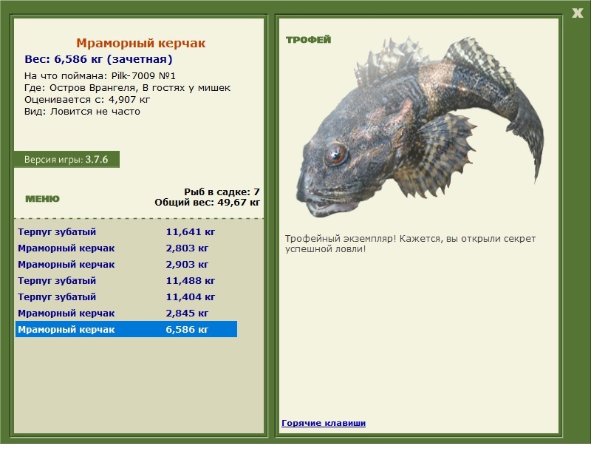
Task: Select Терпуг зубатый 11,404 кг row
Action: click(x=126, y=297)
